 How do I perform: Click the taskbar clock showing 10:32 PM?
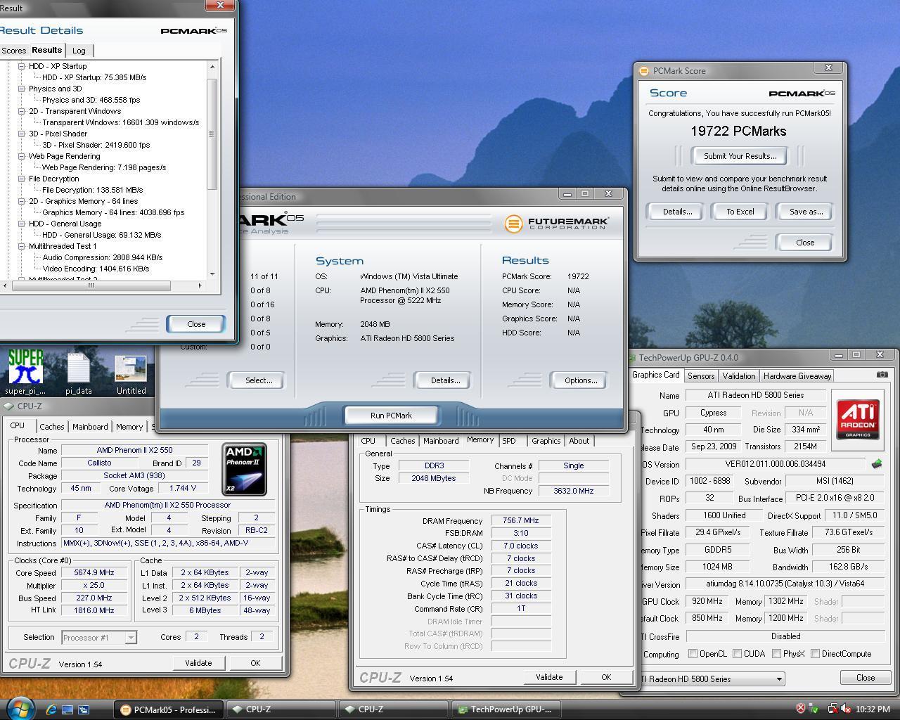point(873,709)
